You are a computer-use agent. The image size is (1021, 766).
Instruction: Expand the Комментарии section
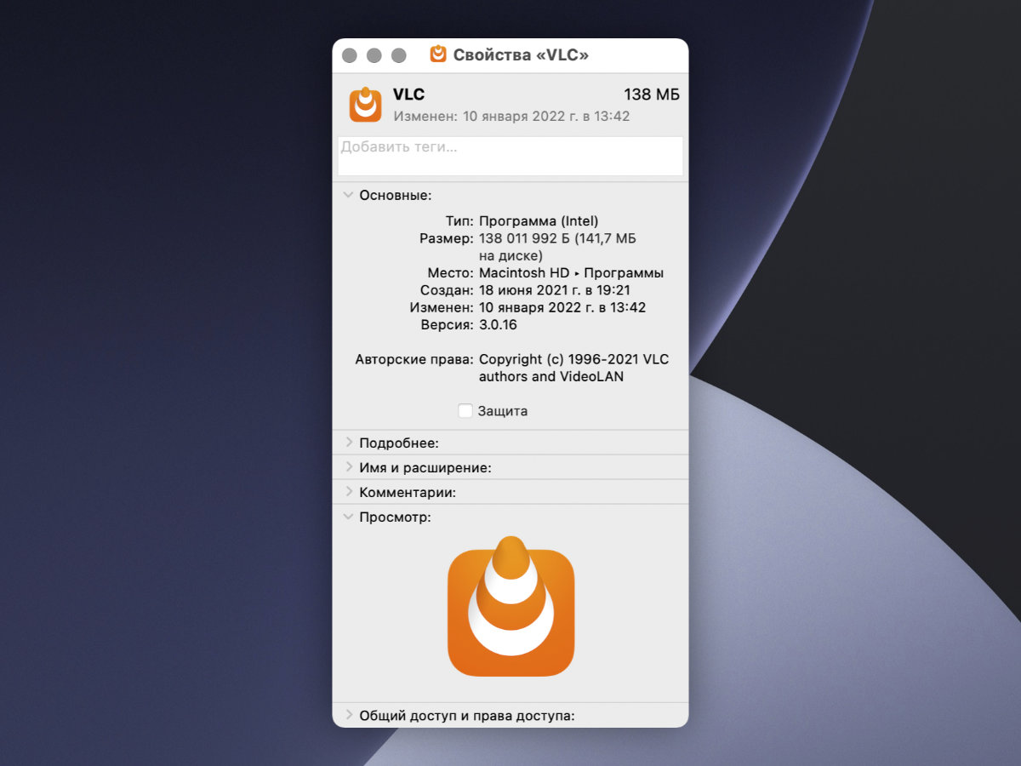click(348, 492)
